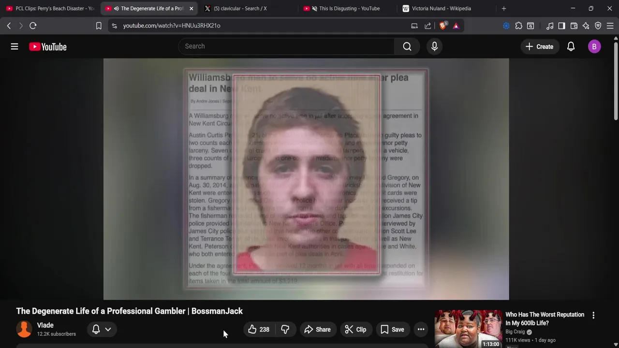Click the search magnifier button
This screenshot has width=619, height=348.
click(407, 46)
